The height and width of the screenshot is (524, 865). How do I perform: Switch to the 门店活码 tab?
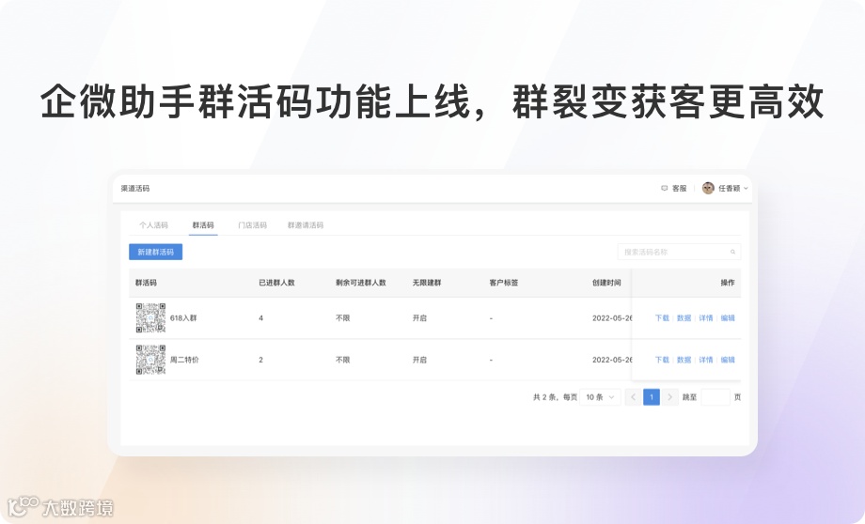252,225
